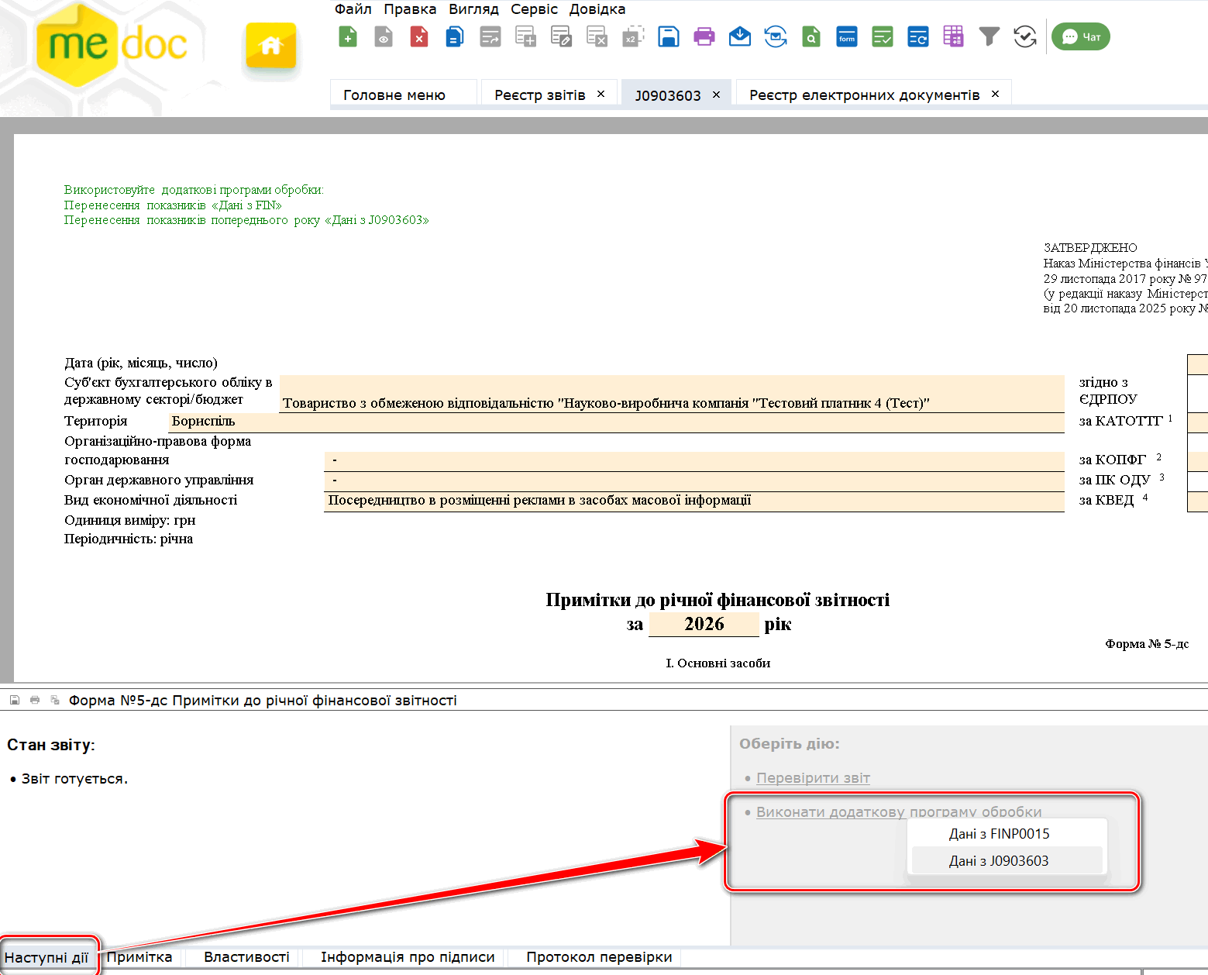
Task: Click the green create new document icon
Action: pyautogui.click(x=348, y=36)
